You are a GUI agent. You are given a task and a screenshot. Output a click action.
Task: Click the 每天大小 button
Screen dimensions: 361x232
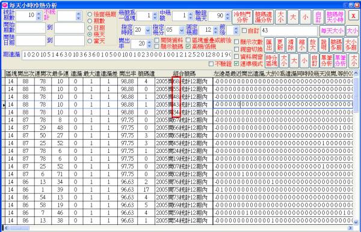(332, 31)
